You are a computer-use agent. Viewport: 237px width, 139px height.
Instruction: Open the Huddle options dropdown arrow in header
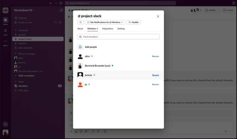coord(219,10)
